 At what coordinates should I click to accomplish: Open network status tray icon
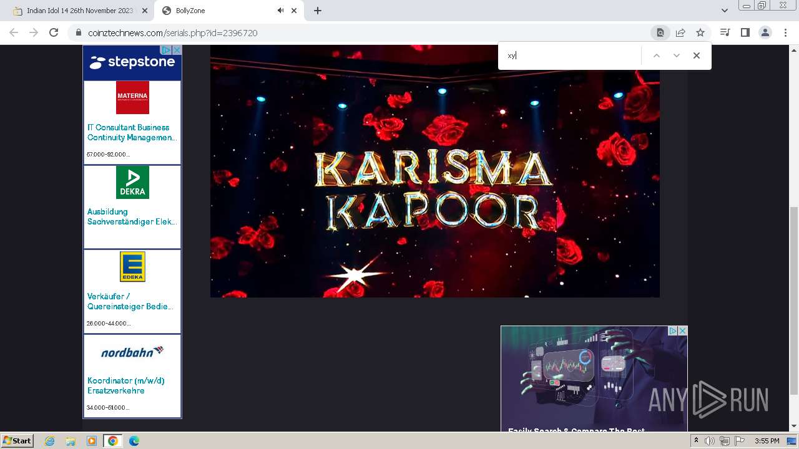725,441
